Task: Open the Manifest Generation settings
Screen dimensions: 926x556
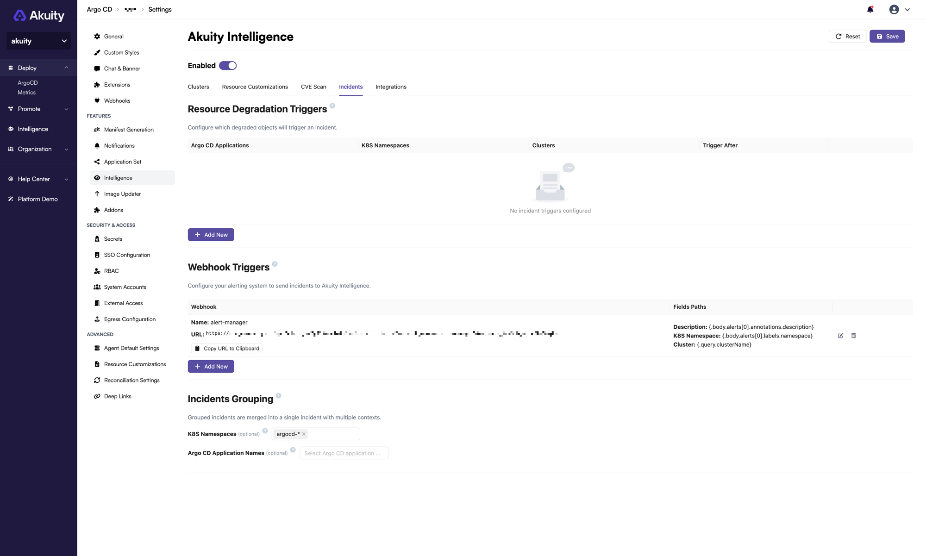Action: click(x=129, y=130)
